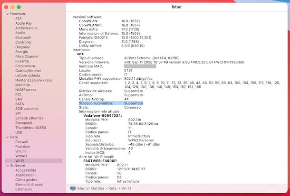
Task: Open Masterizzazione disco entry
Action: click(34, 80)
